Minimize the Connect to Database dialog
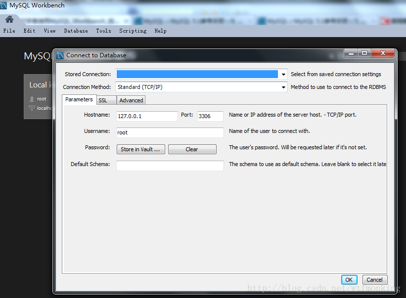The height and width of the screenshot is (298, 406). 351,53
